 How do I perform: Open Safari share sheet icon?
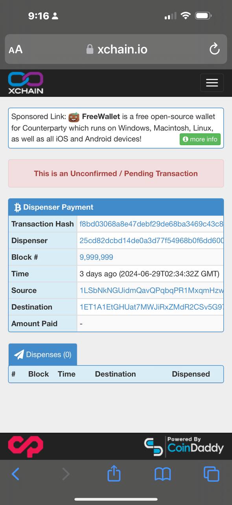[114, 473]
